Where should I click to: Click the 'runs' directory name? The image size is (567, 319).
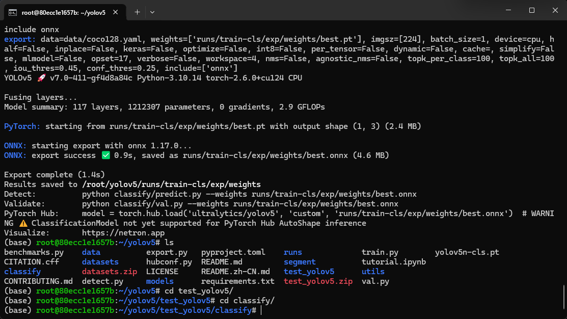293,252
